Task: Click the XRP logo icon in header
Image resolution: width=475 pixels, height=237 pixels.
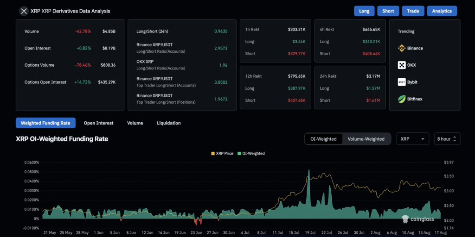Action: (x=23, y=11)
